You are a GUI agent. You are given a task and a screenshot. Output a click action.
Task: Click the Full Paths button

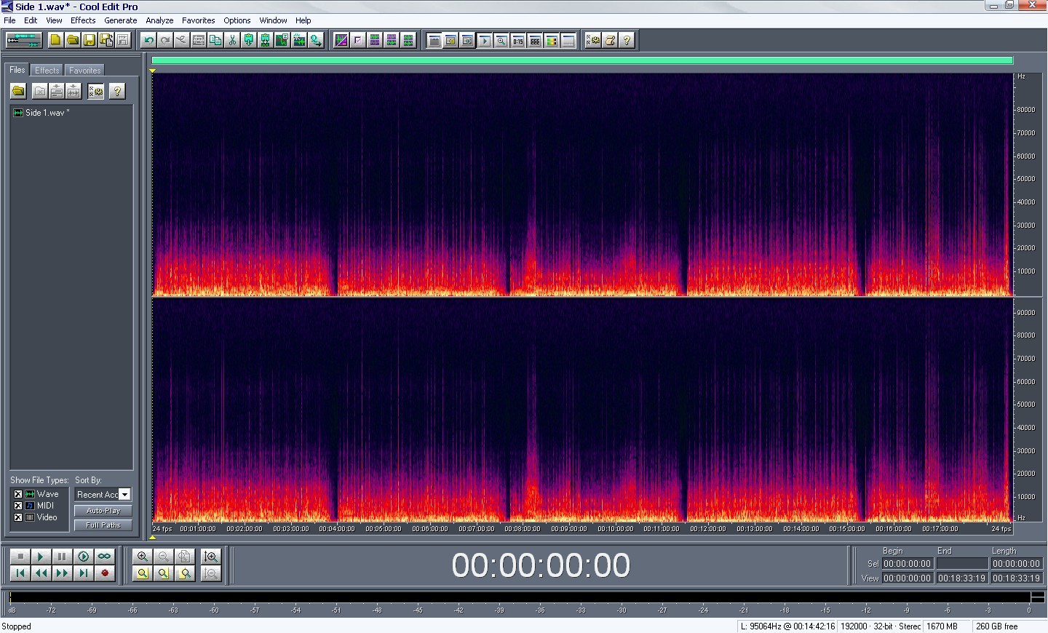[103, 525]
